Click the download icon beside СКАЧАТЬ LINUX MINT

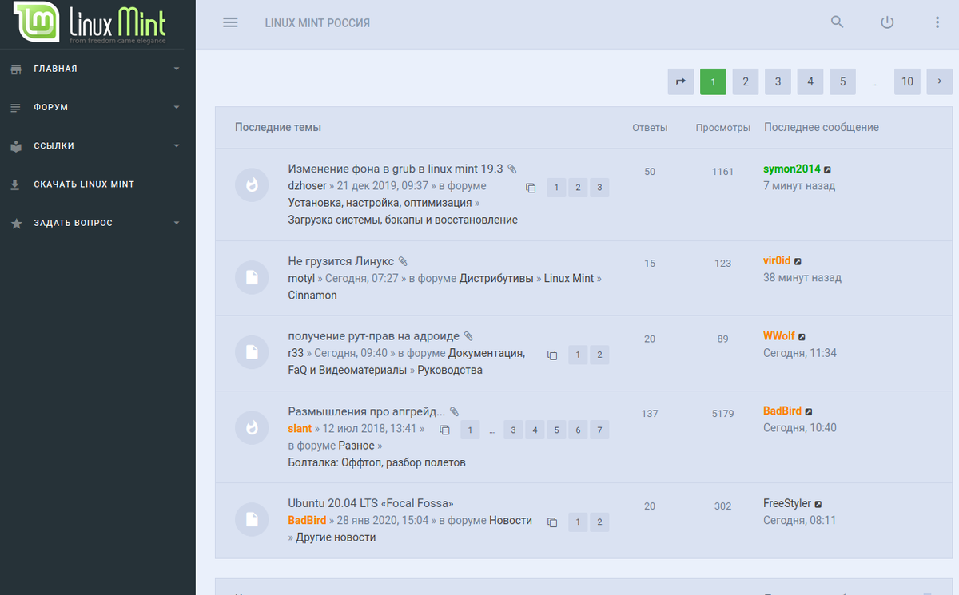(x=15, y=184)
